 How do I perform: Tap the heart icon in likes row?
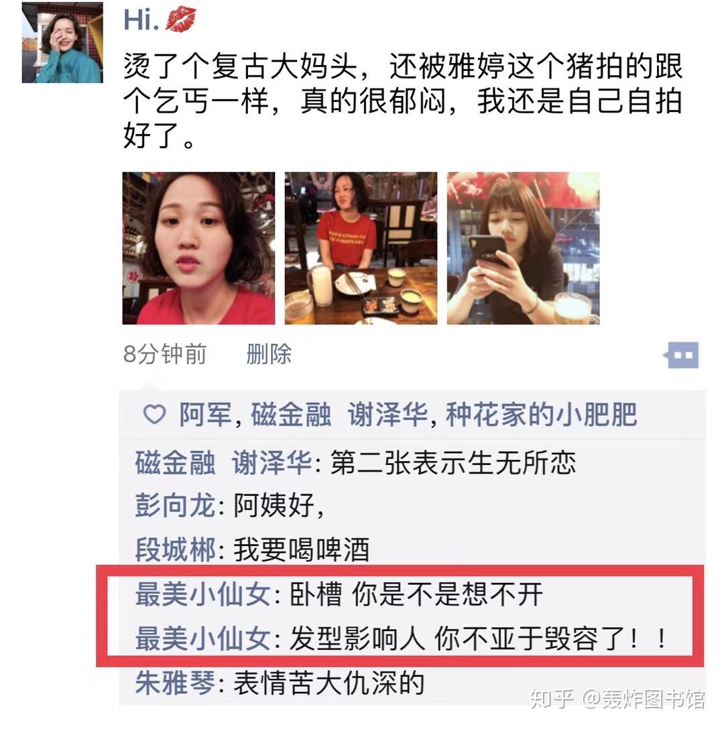click(154, 414)
